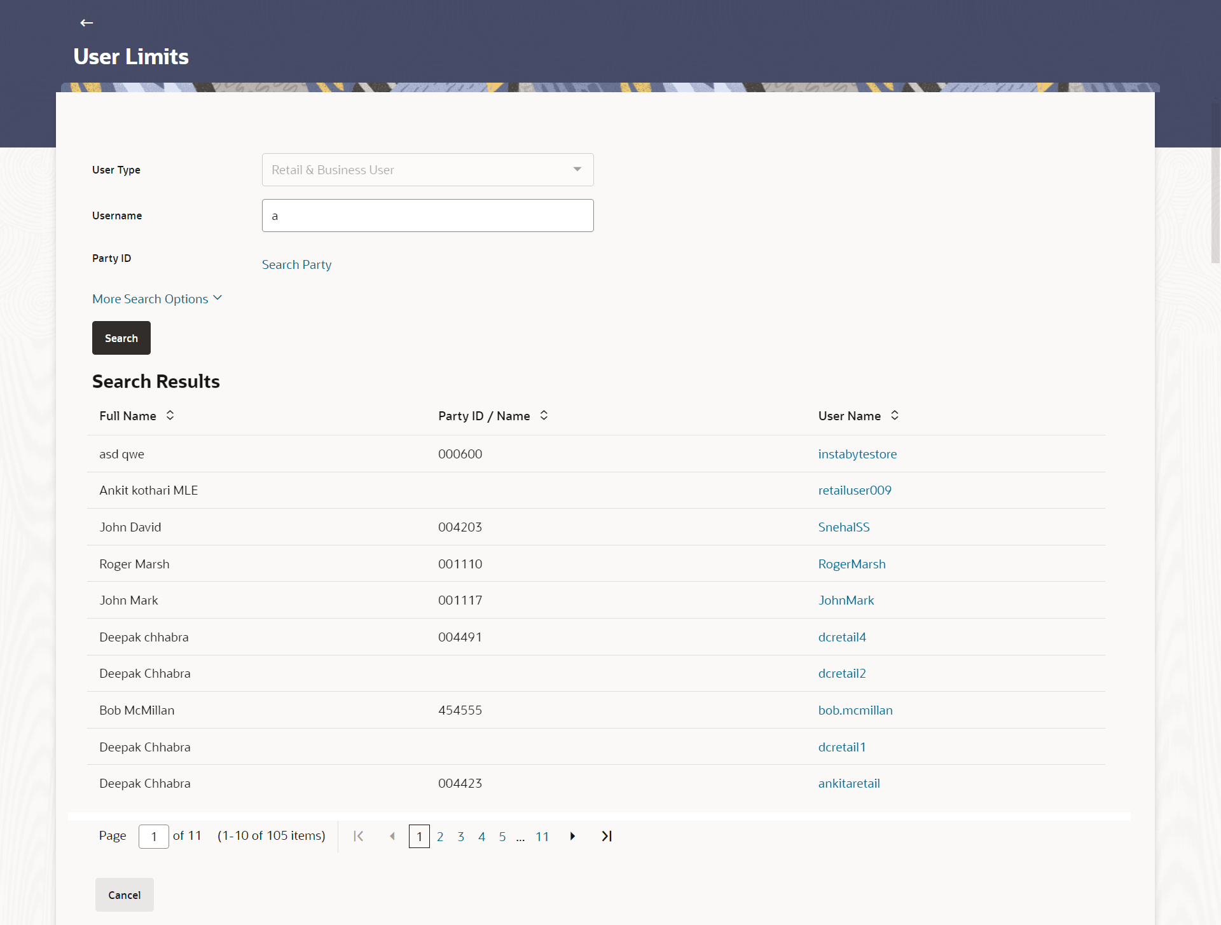The height and width of the screenshot is (925, 1221).
Task: Open the Search Party link
Action: coord(296,264)
